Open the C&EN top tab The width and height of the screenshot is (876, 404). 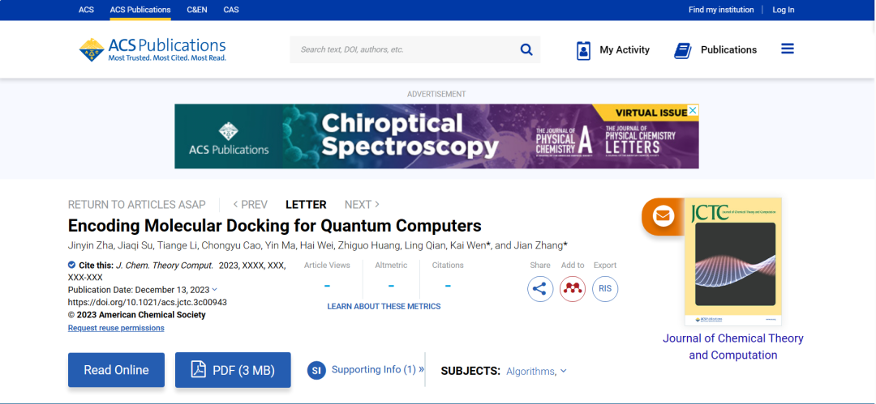[x=196, y=10]
